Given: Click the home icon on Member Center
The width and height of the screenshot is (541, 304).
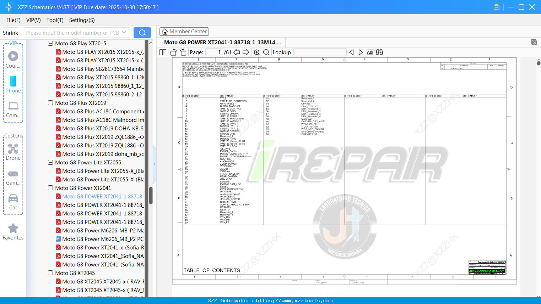Looking at the screenshot, I should click(x=165, y=32).
